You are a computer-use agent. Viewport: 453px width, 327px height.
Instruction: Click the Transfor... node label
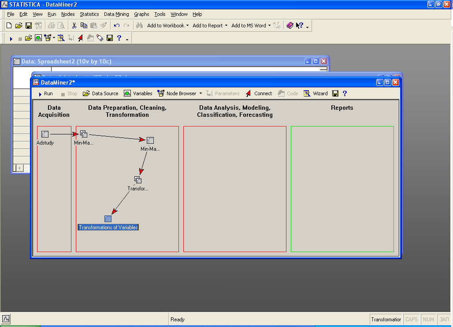point(138,189)
